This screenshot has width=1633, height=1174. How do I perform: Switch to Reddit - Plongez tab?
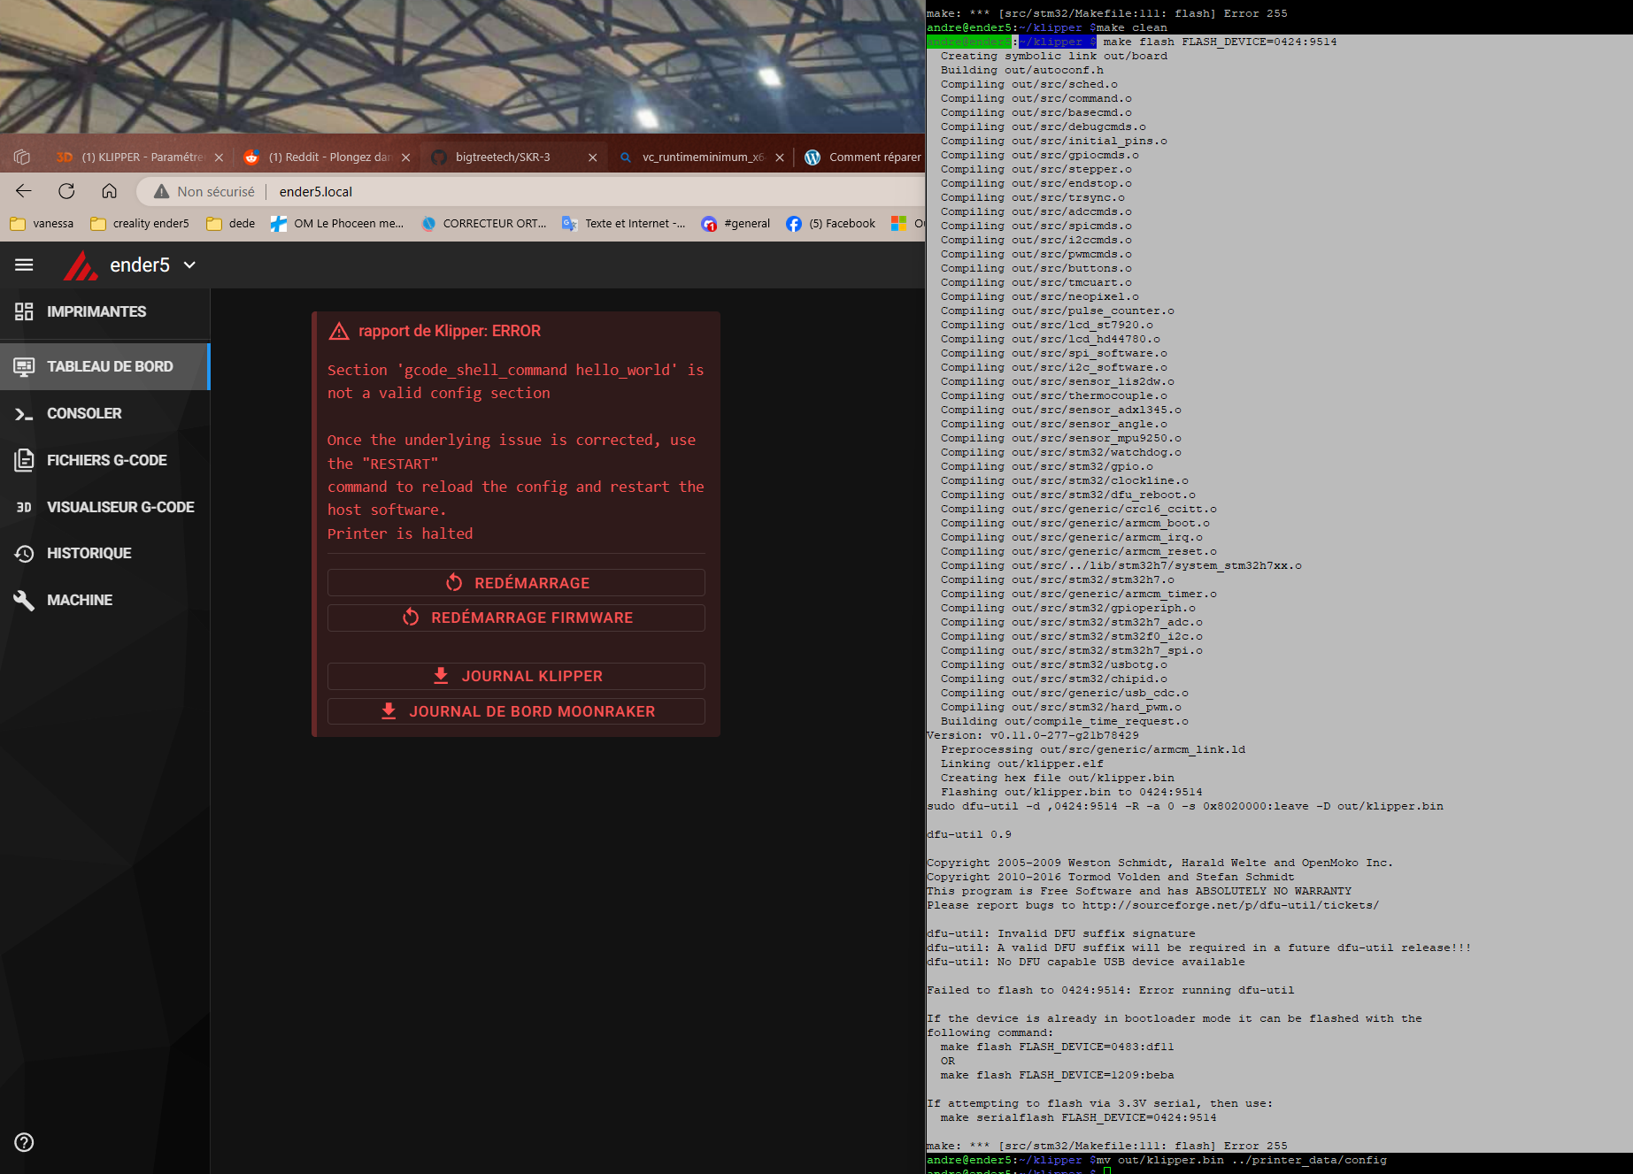coord(319,157)
